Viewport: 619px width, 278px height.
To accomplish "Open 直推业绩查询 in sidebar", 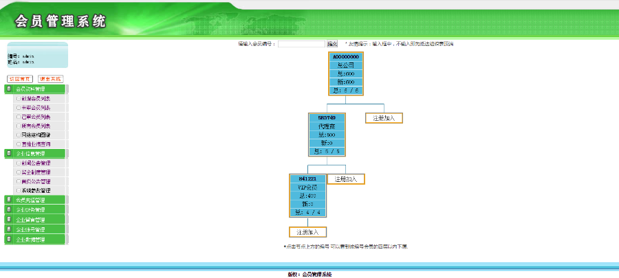I will (36, 144).
